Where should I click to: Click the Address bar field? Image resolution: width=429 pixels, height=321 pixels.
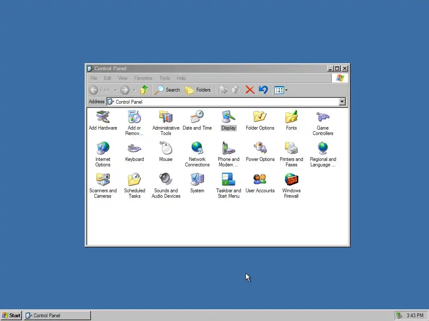226,102
